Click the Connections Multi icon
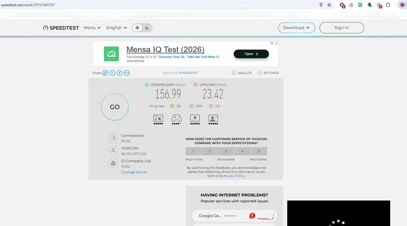The height and width of the screenshot is (226, 407). pos(113,138)
